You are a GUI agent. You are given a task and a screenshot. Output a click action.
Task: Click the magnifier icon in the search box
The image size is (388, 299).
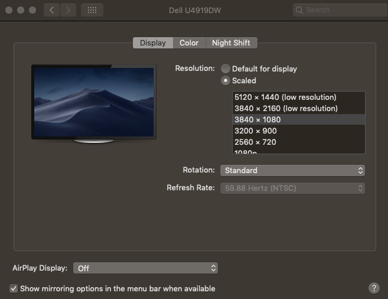tap(299, 10)
